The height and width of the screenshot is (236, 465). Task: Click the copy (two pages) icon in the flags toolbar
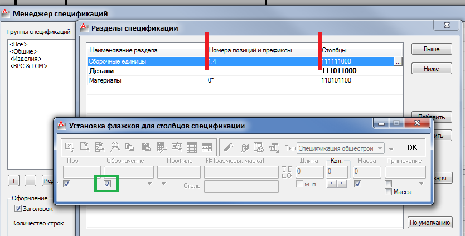click(x=130, y=147)
